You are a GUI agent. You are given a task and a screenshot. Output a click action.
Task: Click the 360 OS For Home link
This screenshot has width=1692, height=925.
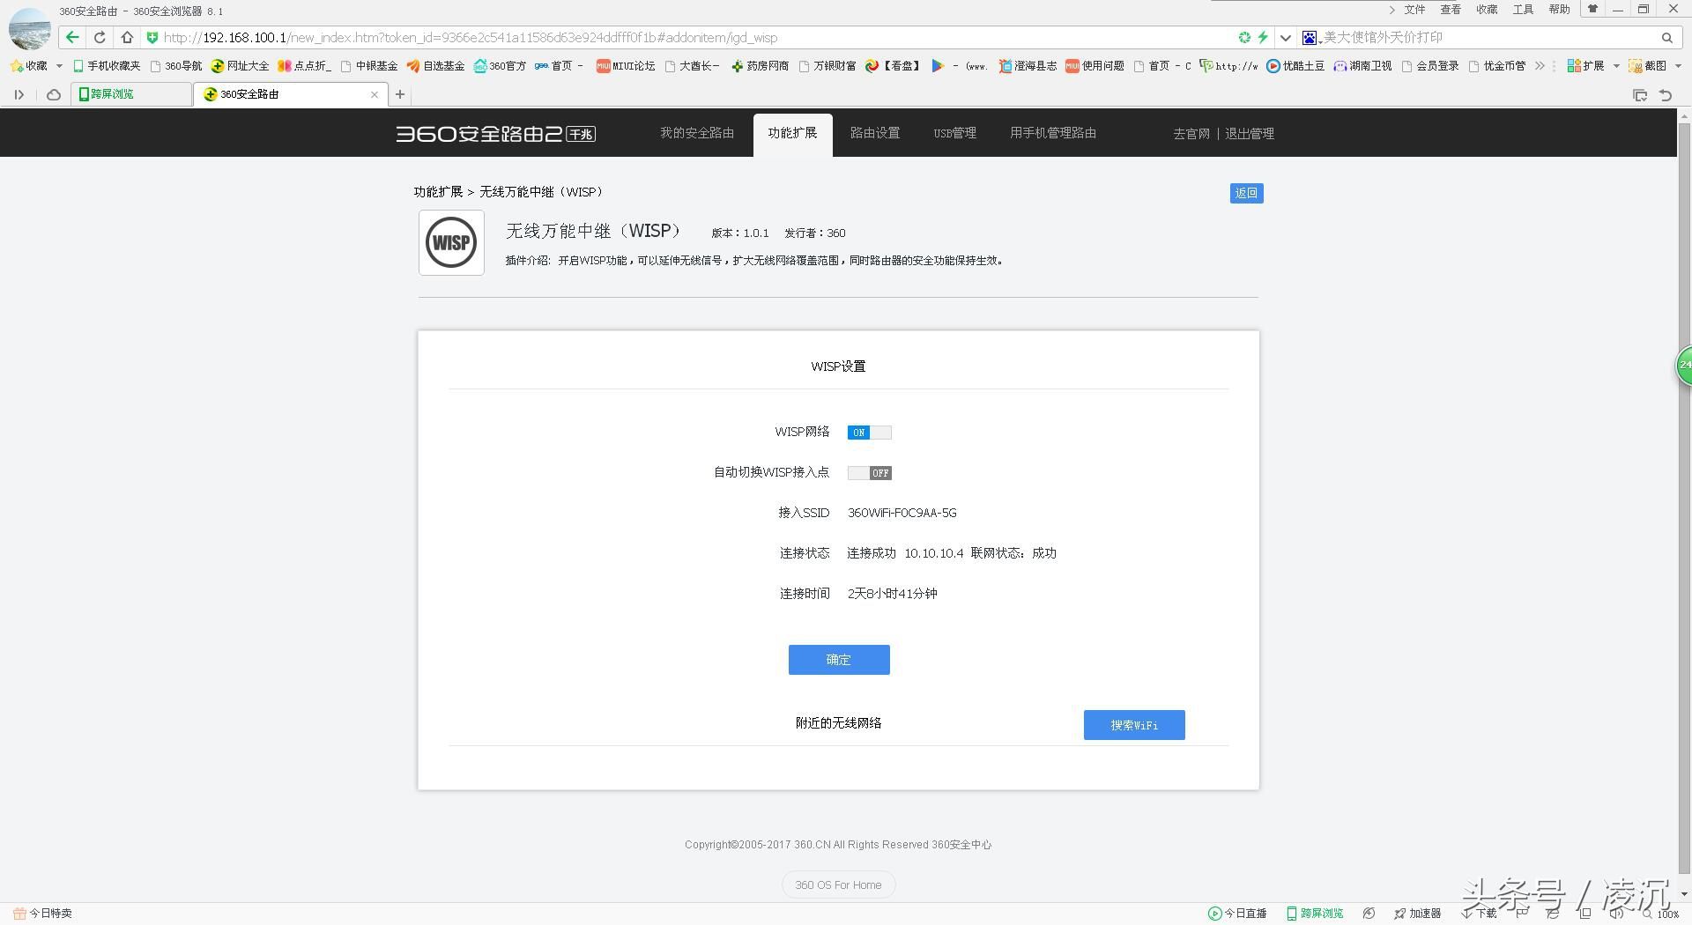[838, 885]
